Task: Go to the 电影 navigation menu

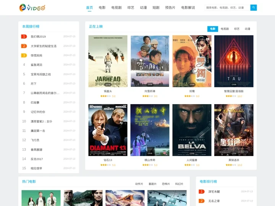Action: tap(102, 8)
